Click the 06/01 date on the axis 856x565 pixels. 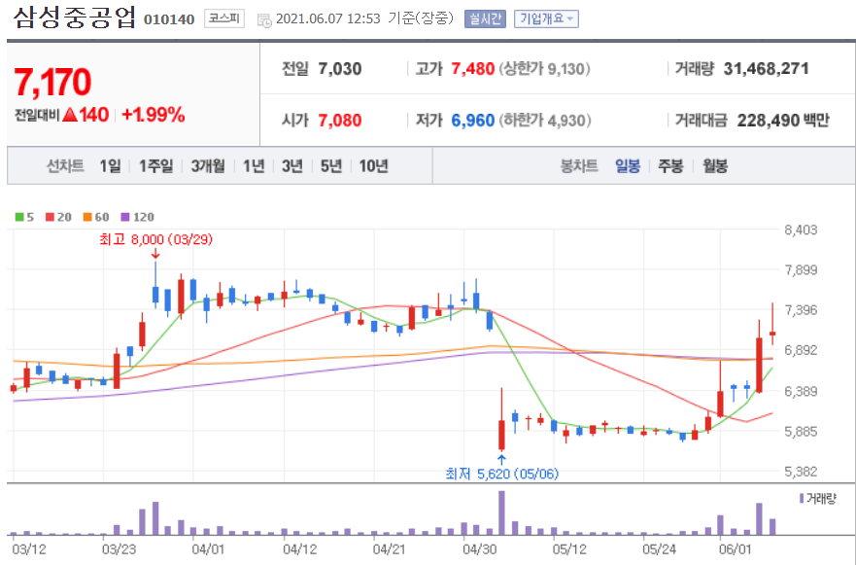(735, 549)
